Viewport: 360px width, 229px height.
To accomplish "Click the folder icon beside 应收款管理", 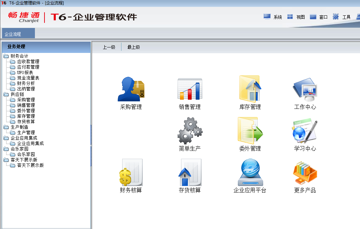I will [13, 61].
